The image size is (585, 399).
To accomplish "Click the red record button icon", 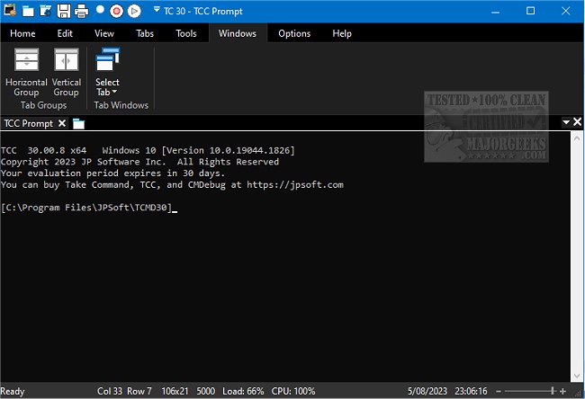I will [x=116, y=12].
